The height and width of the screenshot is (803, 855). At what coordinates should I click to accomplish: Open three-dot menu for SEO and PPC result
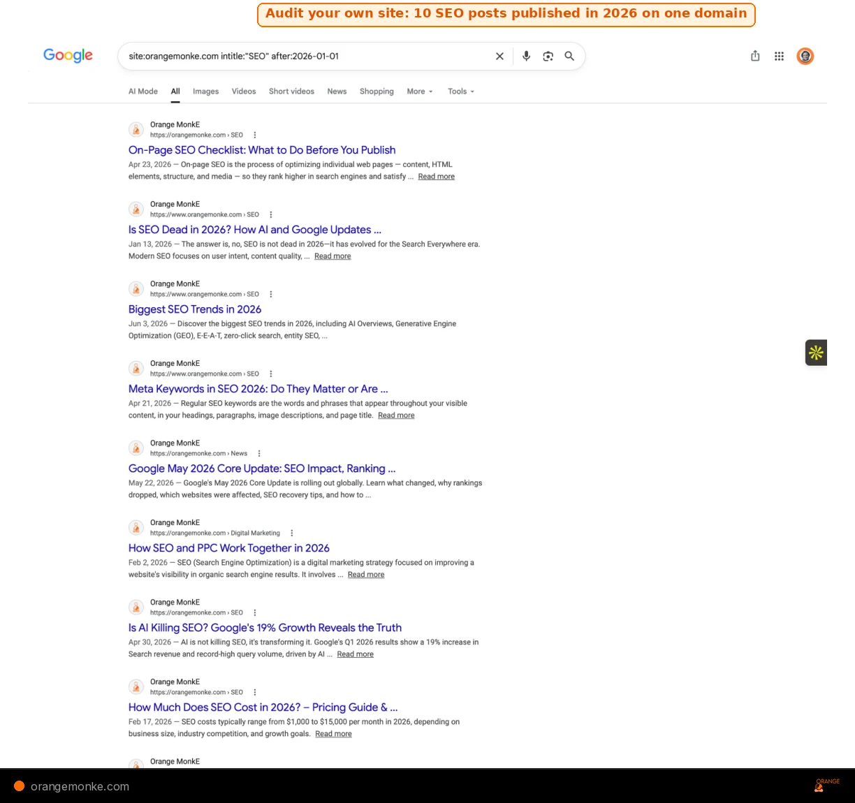tap(292, 533)
